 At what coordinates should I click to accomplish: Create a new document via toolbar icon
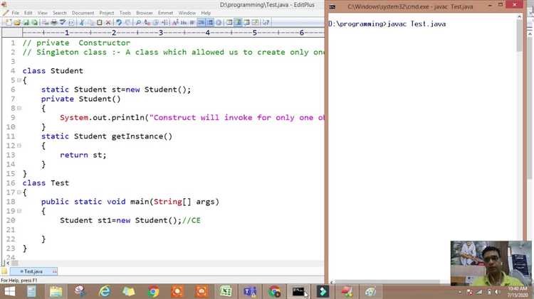click(8, 23)
